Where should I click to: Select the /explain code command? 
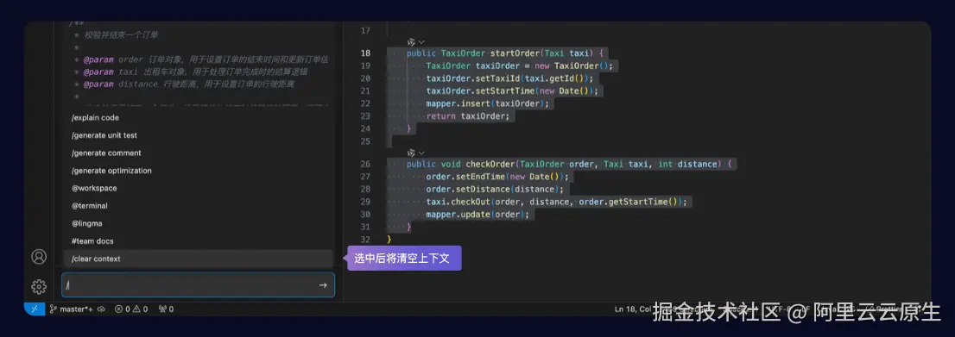pyautogui.click(x=199, y=118)
